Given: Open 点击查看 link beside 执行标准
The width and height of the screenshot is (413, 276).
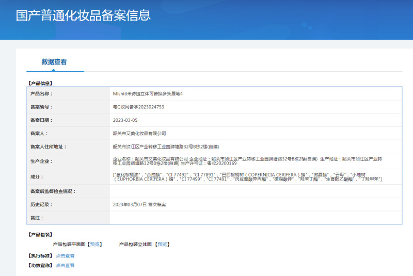Looking at the screenshot, I should point(65,255).
